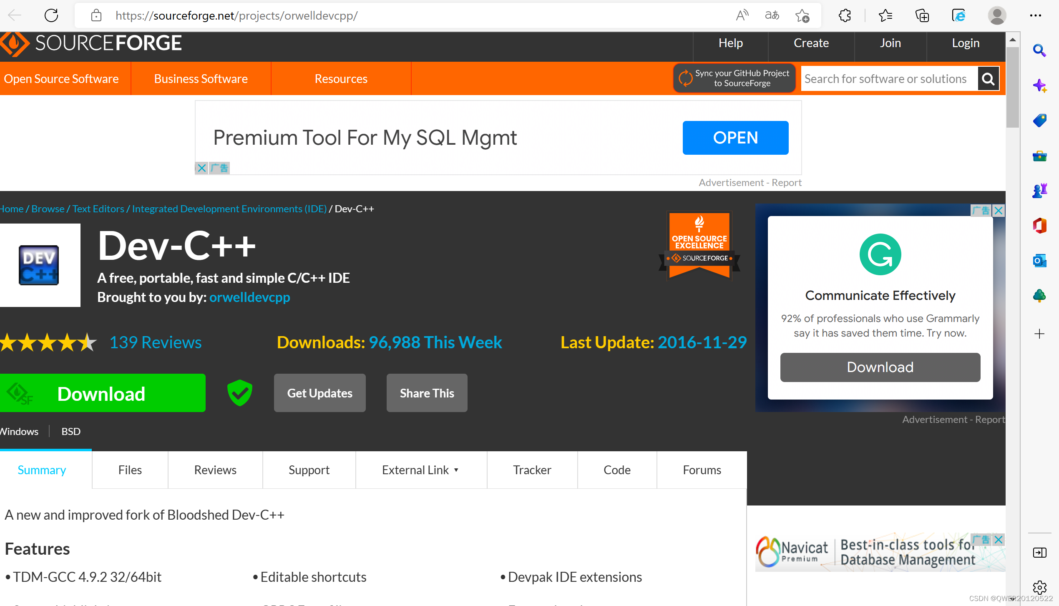Switch to the Files tab
Image resolution: width=1059 pixels, height=606 pixels.
[130, 470]
